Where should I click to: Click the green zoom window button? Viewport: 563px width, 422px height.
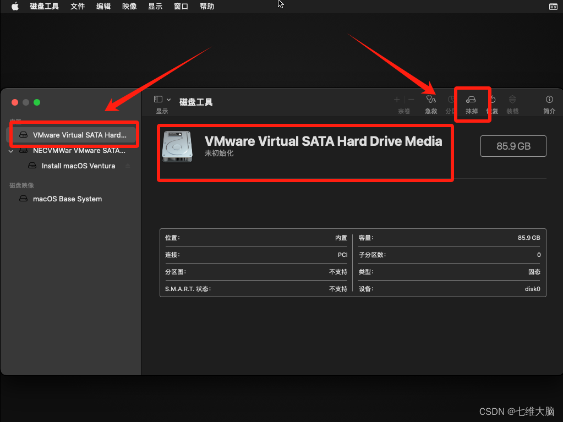[x=37, y=102]
